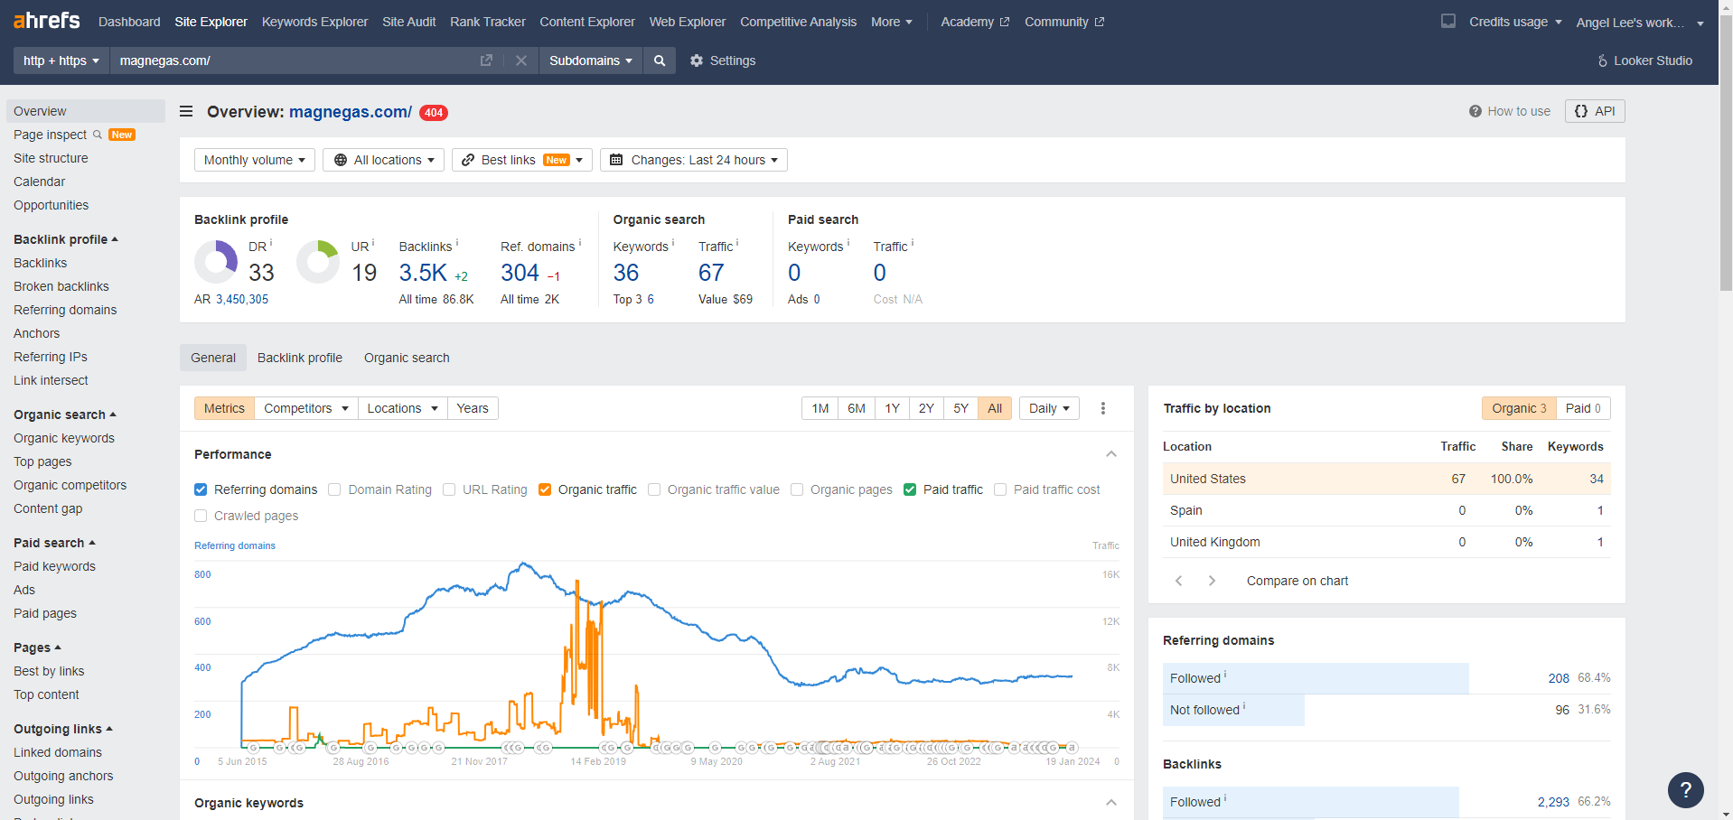
Task: Open Keywords Explorer in top menu
Action: (x=314, y=22)
